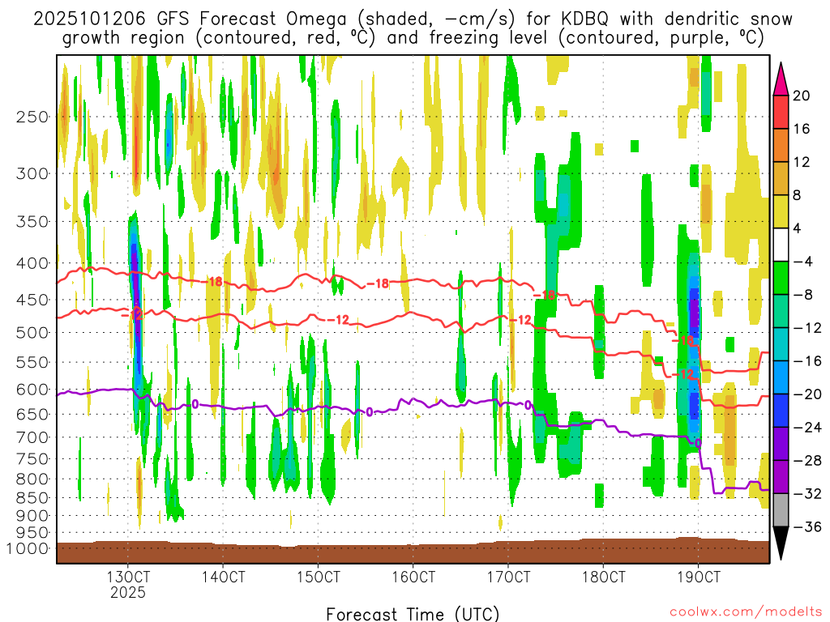Click the 190CT time axis label

[699, 577]
